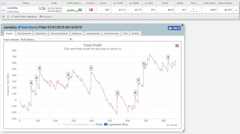Click the filter date range 01/01/2019-04/14/2019 cell
240x134 pixels.
pos(55,10)
